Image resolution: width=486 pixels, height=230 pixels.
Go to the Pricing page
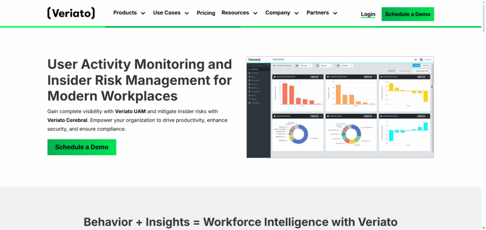click(206, 13)
